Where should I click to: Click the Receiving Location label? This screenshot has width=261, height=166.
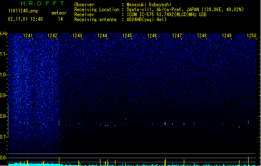97,10
